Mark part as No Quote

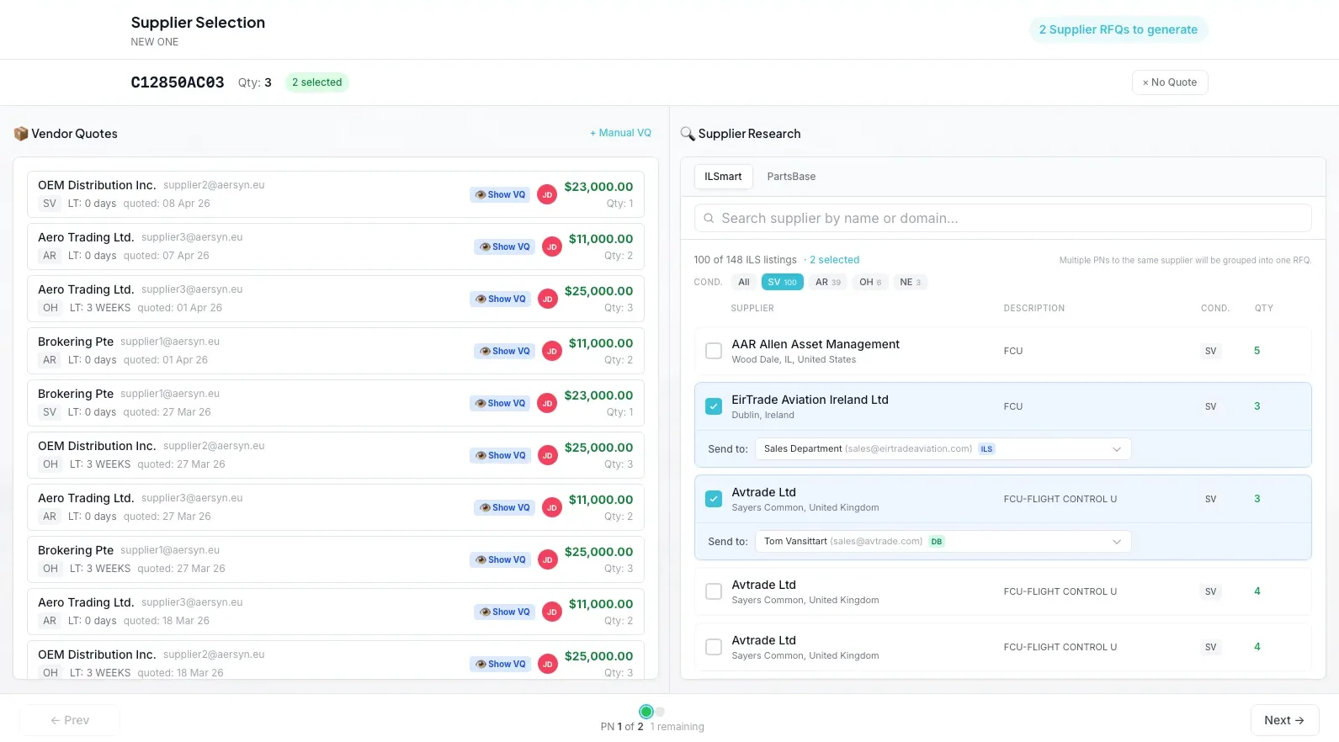click(x=1170, y=82)
